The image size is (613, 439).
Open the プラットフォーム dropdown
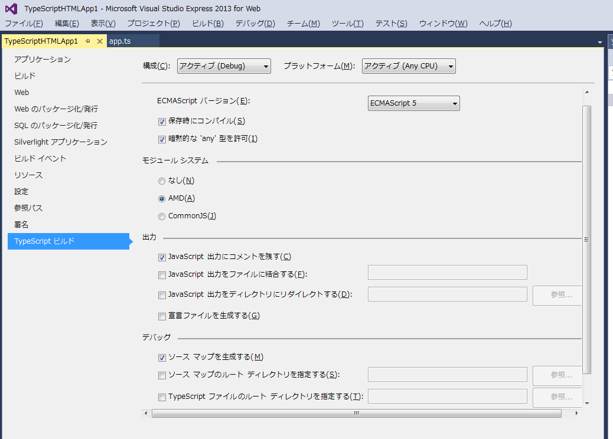(409, 66)
